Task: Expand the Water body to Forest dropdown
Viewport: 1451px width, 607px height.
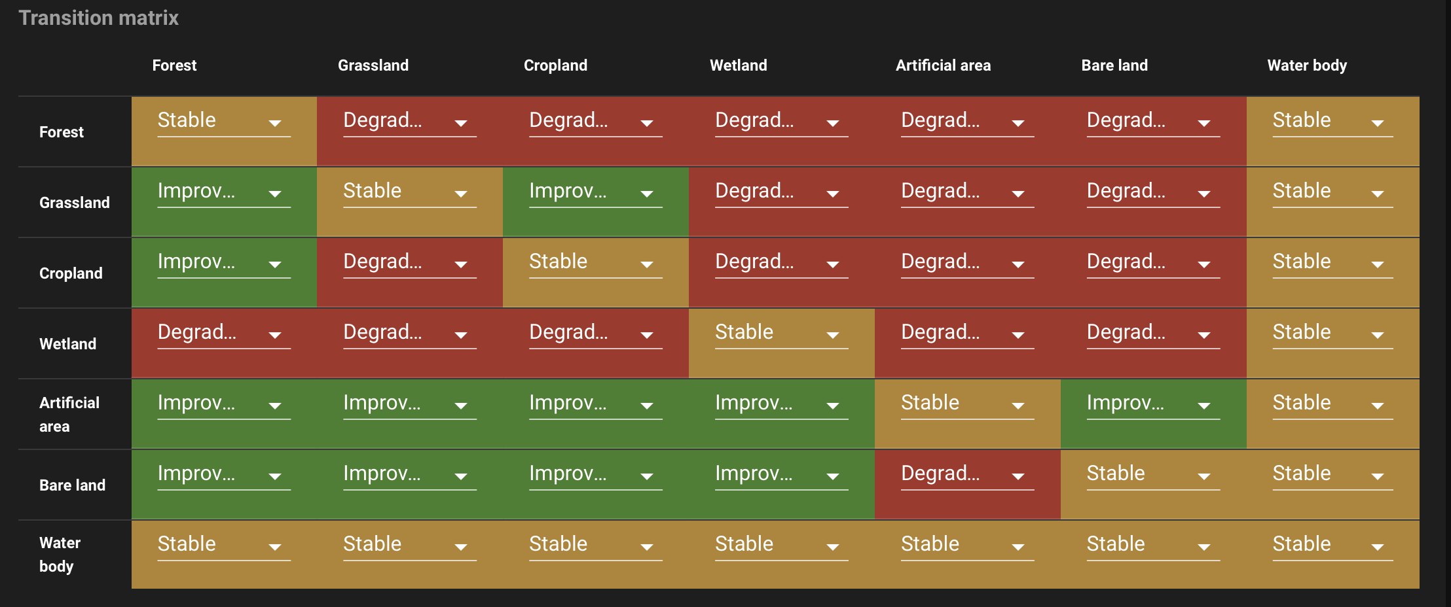Action: [224, 545]
